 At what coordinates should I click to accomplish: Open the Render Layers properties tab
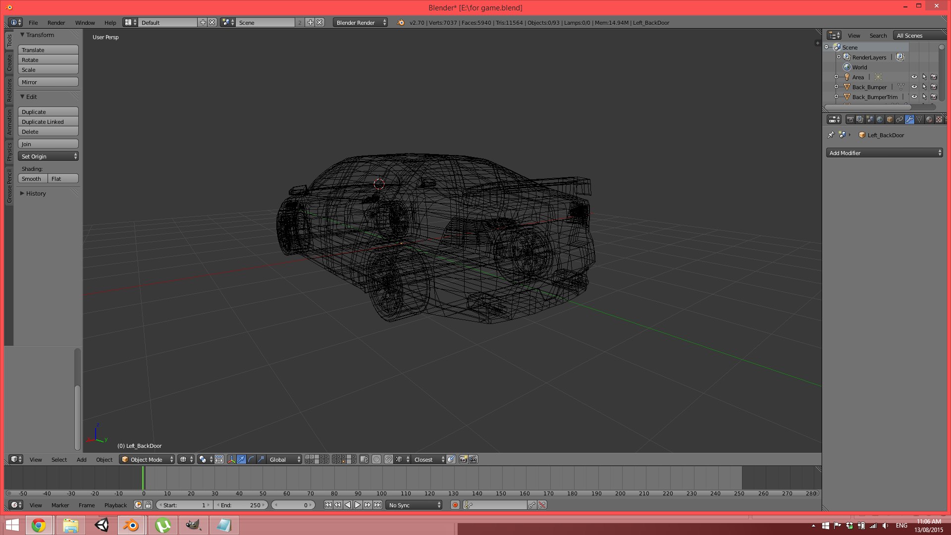860,119
